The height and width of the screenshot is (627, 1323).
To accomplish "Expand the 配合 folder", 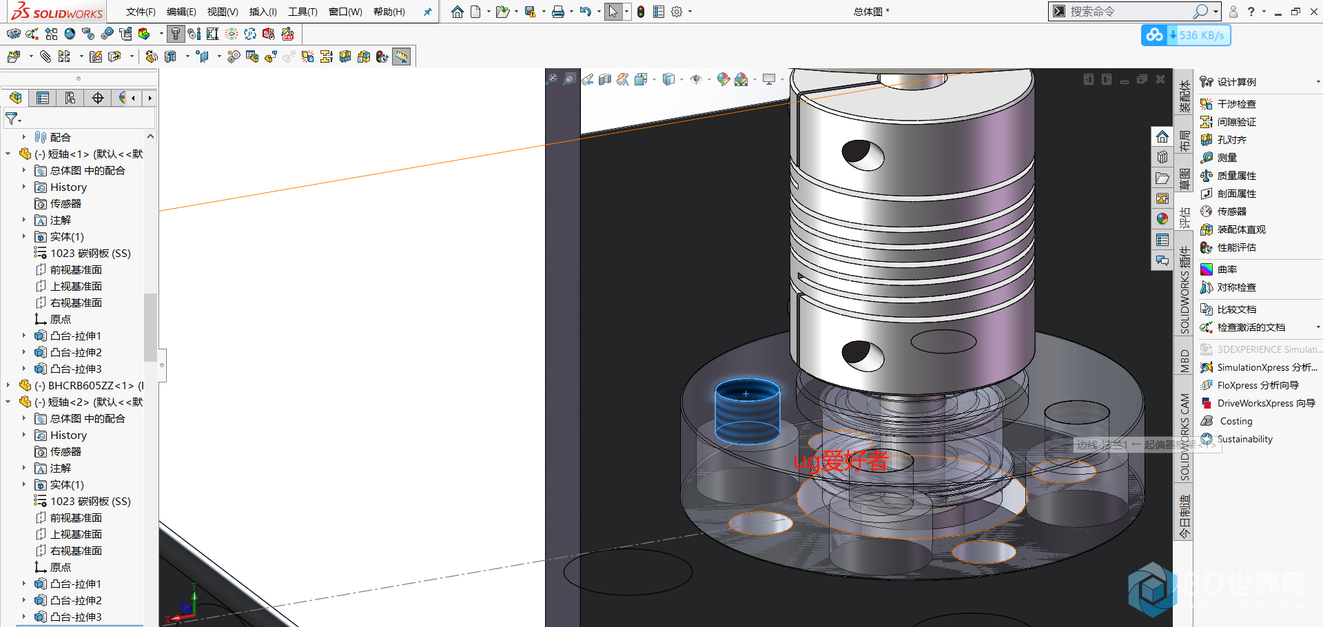I will coord(23,137).
